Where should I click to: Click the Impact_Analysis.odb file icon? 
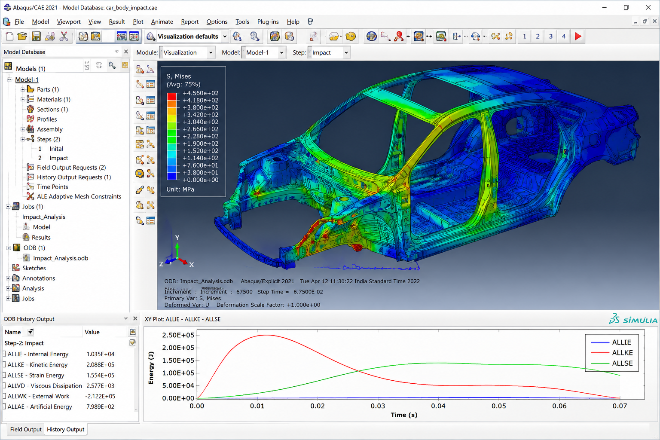coord(27,258)
